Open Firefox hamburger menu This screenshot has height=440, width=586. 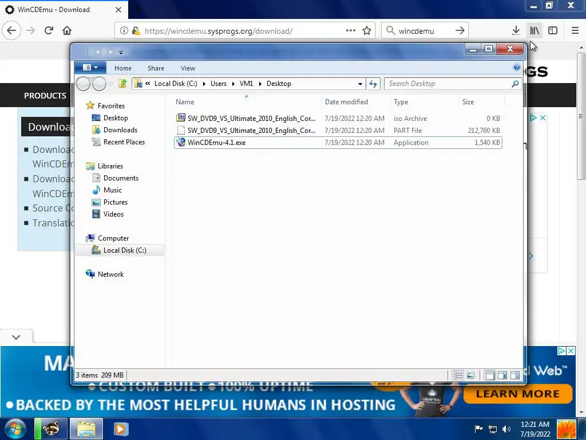click(x=575, y=30)
